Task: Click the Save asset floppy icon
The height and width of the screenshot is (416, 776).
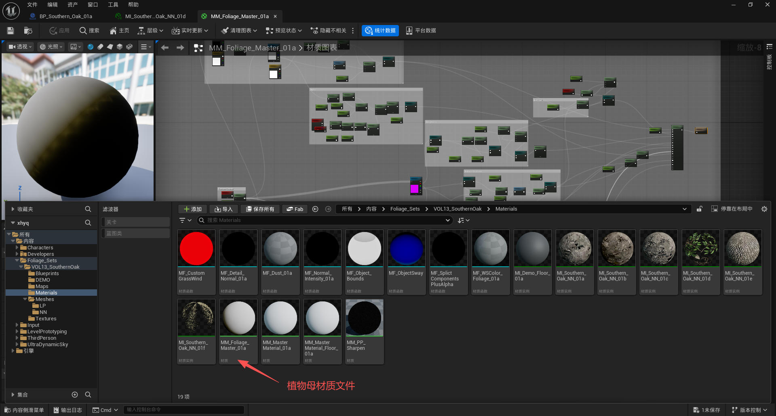Action: (11, 31)
